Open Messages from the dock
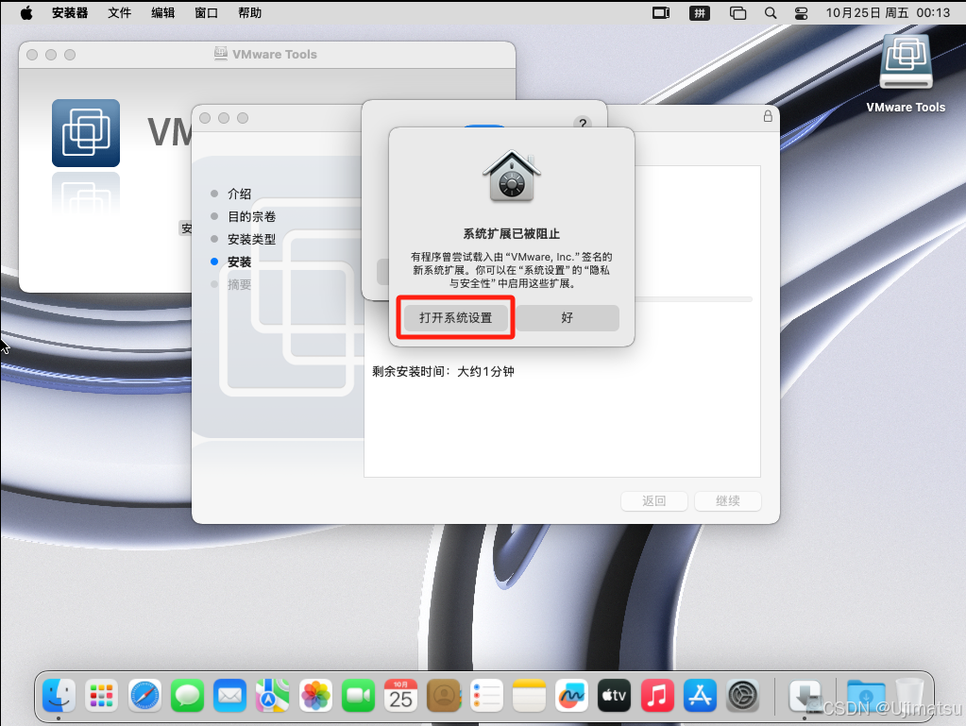 187,696
